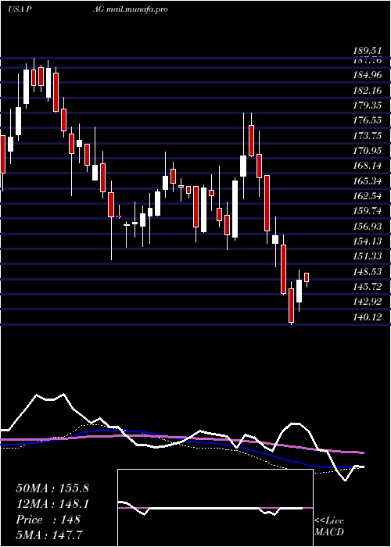
Task: Click the 154.13 price axis label
Action: [x=368, y=241]
